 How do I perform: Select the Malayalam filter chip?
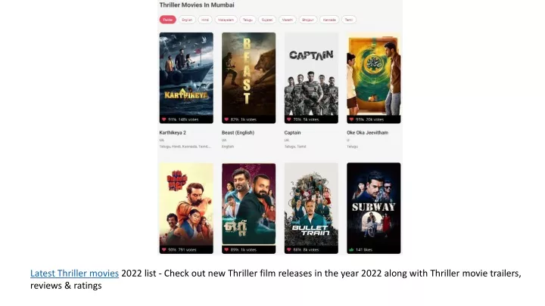(226, 20)
